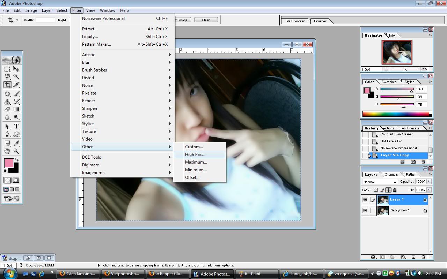Set history brush source at Hot Pixels Fix

point(365,141)
